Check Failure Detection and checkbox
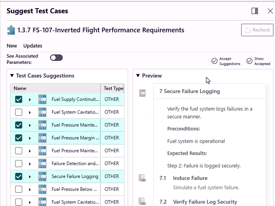The image size is (275, 206). 19,164
